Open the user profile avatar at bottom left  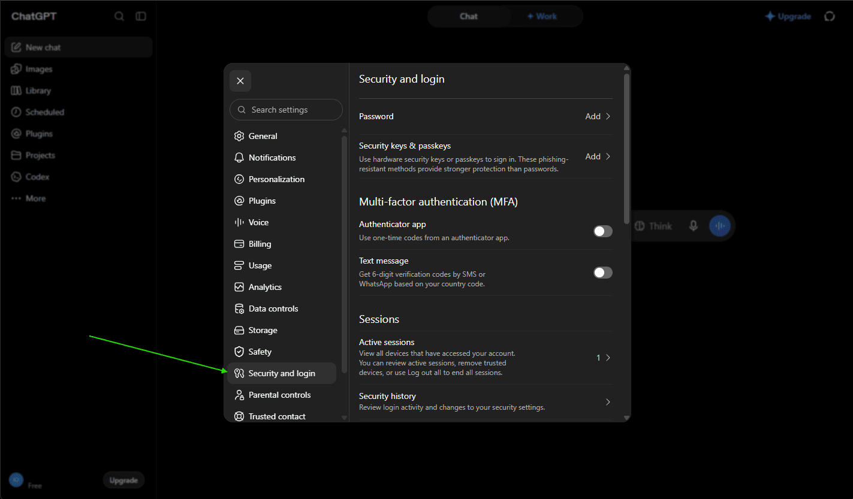(x=16, y=480)
